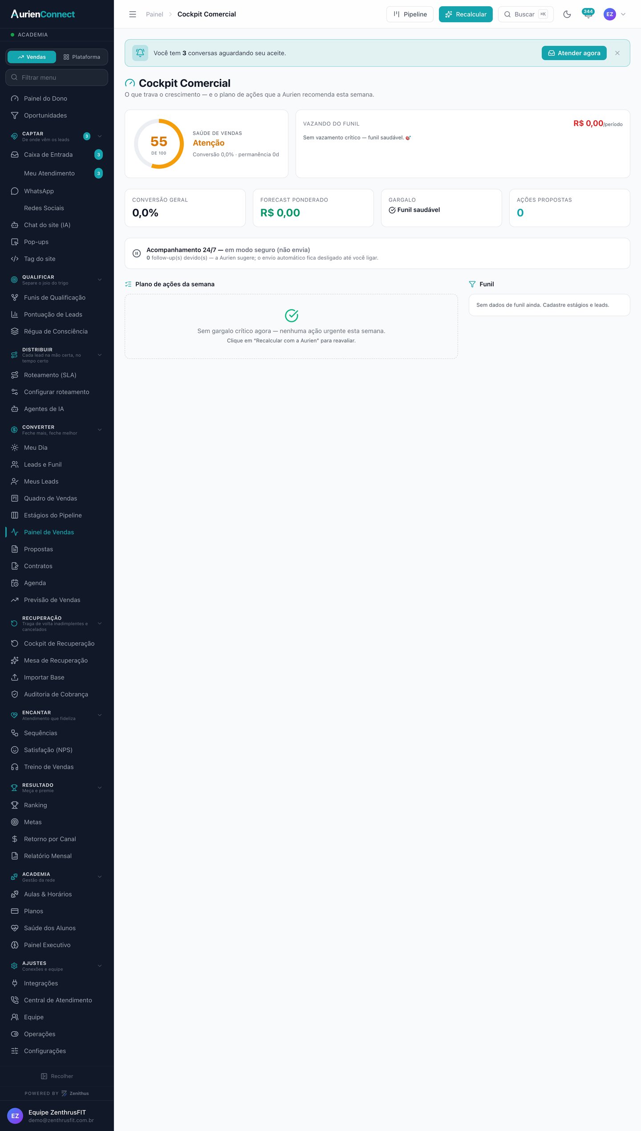Toggle dark mode with the moon icon
Image resolution: width=641 pixels, height=1131 pixels.
tap(567, 14)
